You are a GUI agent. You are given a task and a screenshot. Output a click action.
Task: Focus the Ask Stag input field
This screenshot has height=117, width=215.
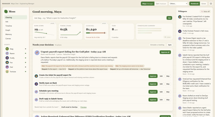coord(99,18)
